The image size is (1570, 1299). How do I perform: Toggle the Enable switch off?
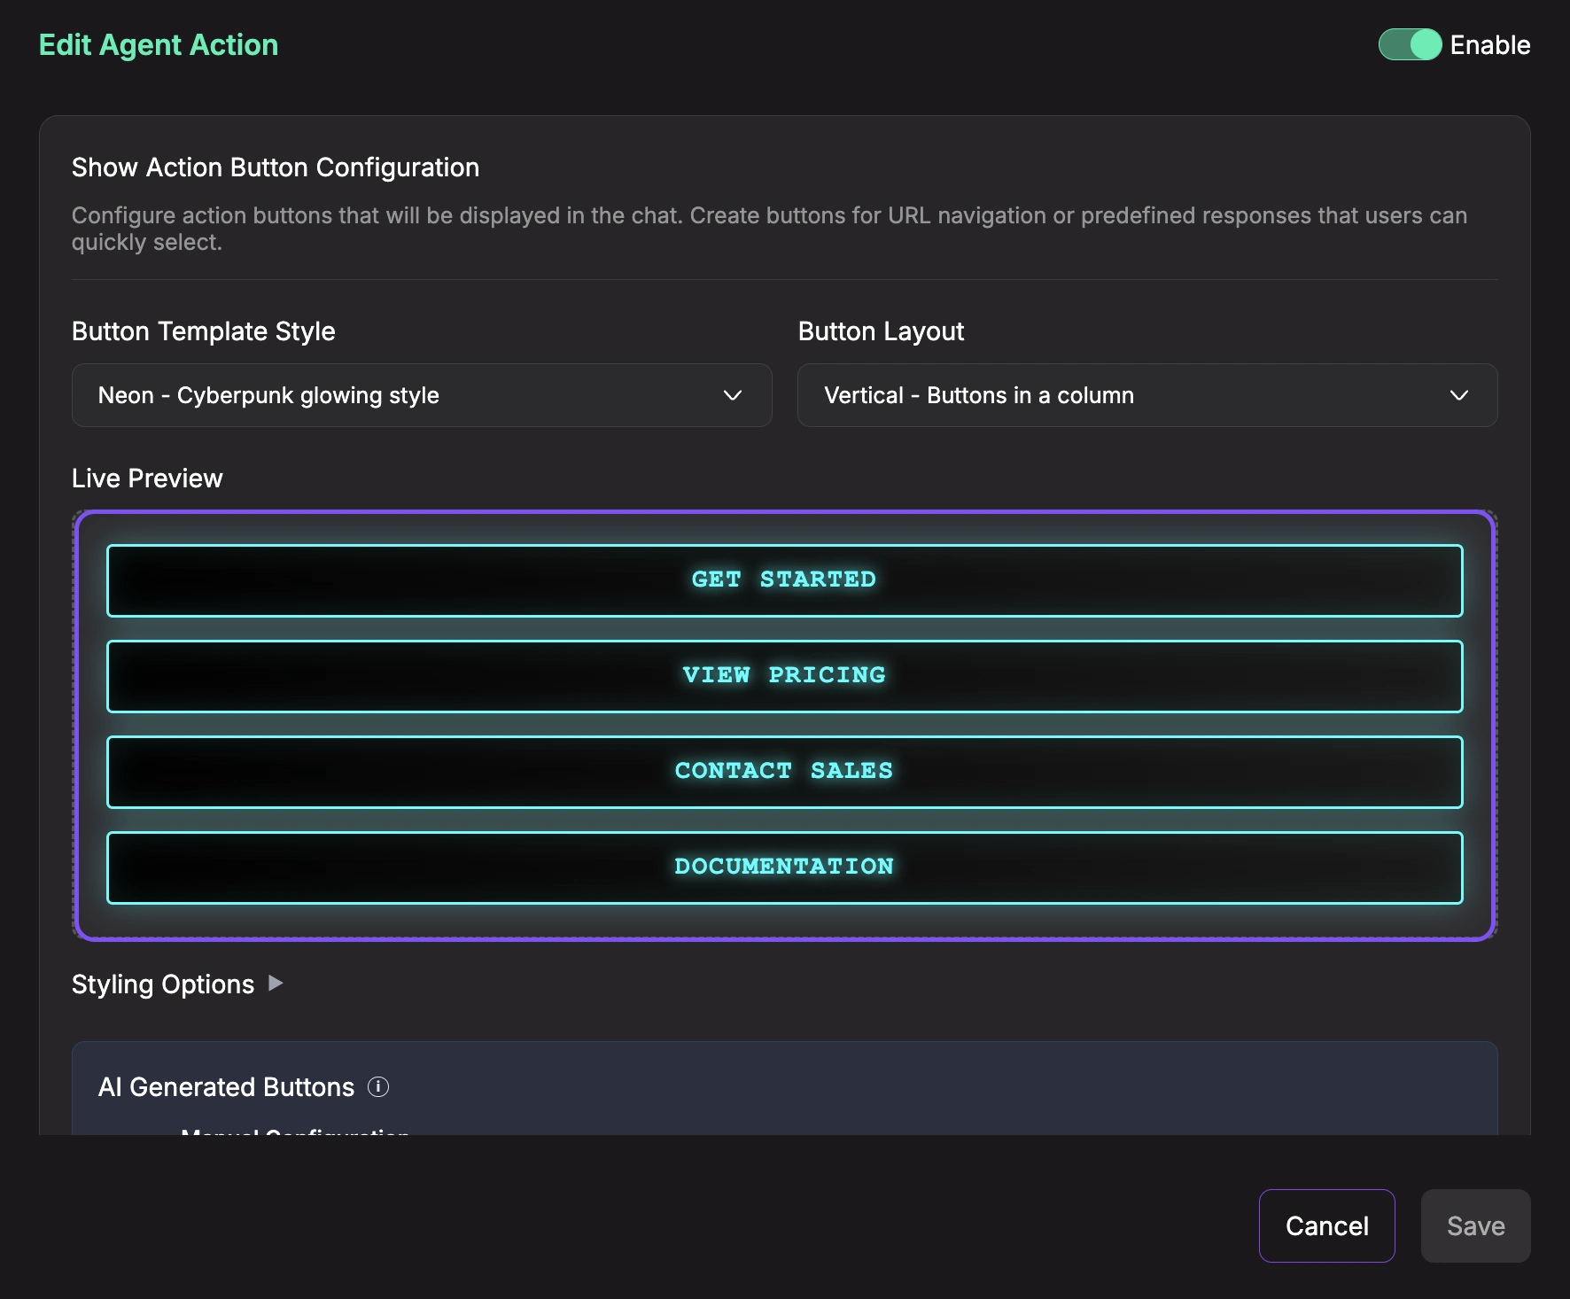click(x=1409, y=44)
